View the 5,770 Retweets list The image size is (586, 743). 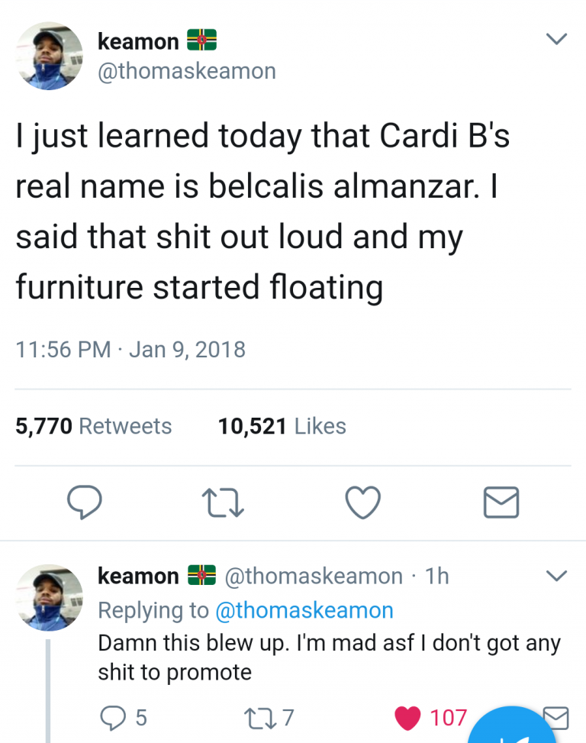point(93,426)
